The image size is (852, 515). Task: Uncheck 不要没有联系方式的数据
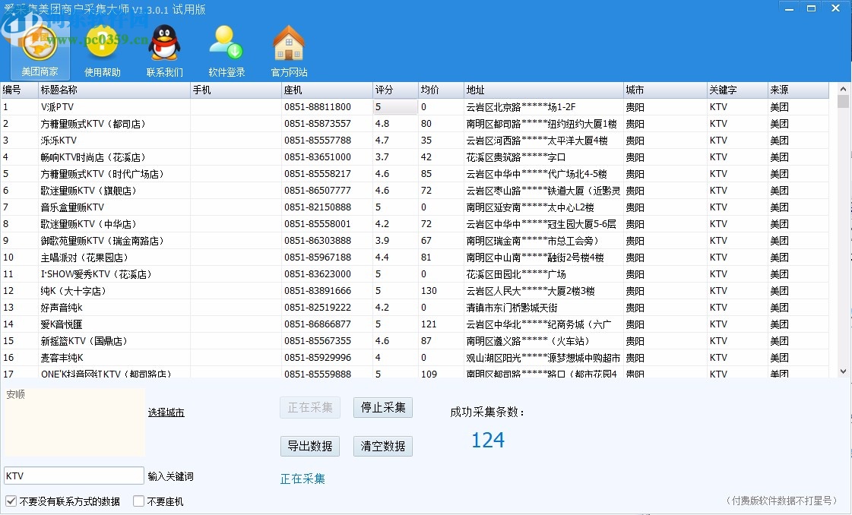(x=11, y=501)
